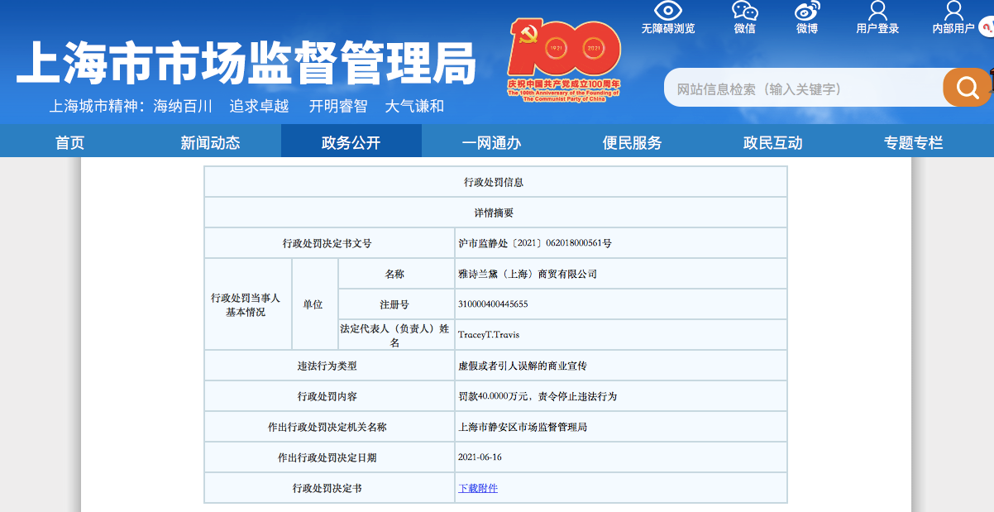Open the 新闻动态 navigation tab

pyautogui.click(x=211, y=141)
